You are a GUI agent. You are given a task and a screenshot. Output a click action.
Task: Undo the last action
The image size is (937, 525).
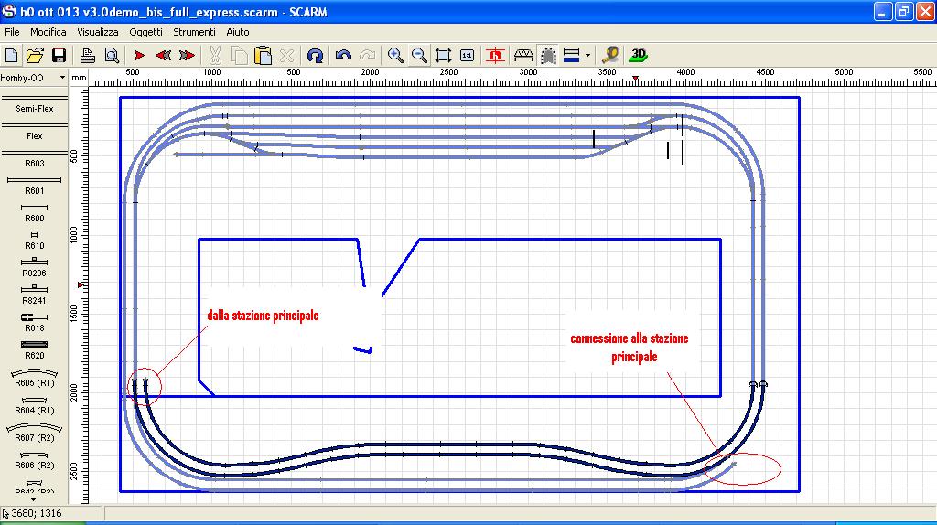coord(343,56)
